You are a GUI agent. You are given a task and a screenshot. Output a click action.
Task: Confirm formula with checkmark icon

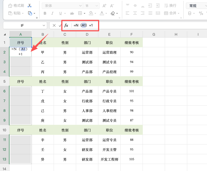pos(60,25)
